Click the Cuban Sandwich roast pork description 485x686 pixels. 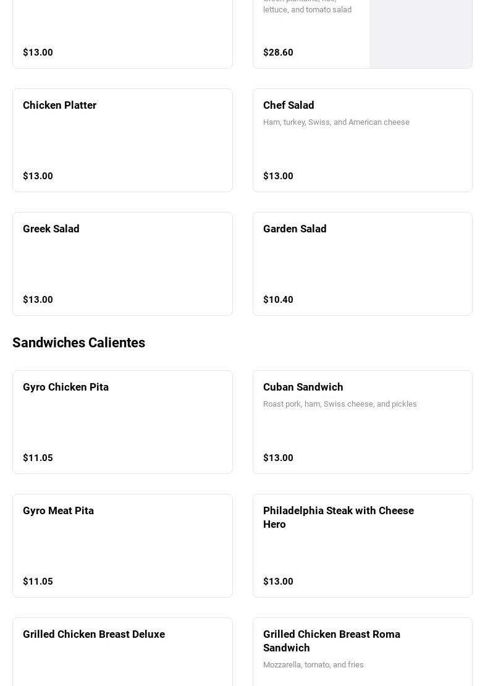pyautogui.click(x=340, y=404)
